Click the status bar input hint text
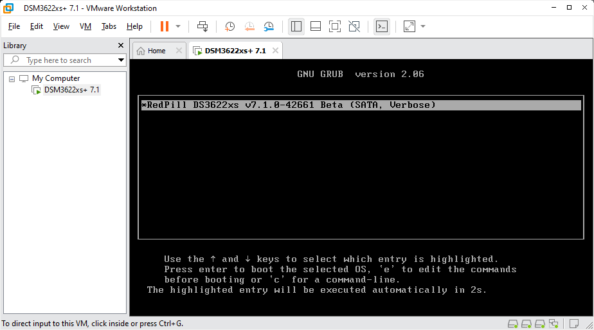The width and height of the screenshot is (594, 330). pyautogui.click(x=93, y=324)
